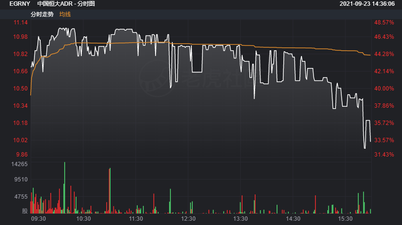Click the 13:30 time axis marker
Image resolution: width=402 pixels, height=225 pixels.
coord(240,219)
